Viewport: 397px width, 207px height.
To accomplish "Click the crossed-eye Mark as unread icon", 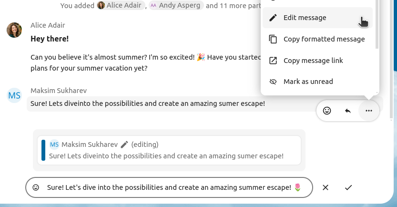I will point(273,82).
